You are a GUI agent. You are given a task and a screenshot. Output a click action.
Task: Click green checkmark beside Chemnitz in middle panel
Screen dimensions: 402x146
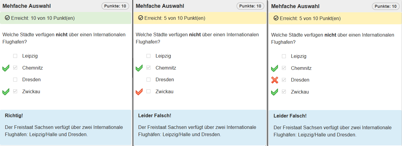(x=139, y=68)
